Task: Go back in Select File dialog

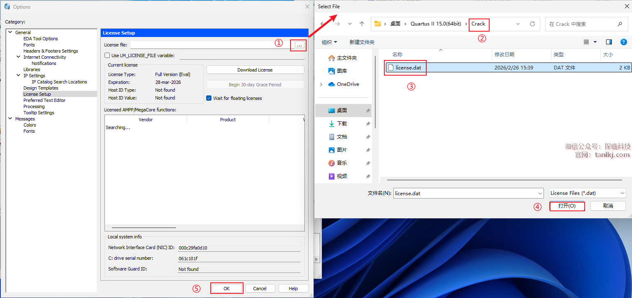Action: [x=323, y=24]
